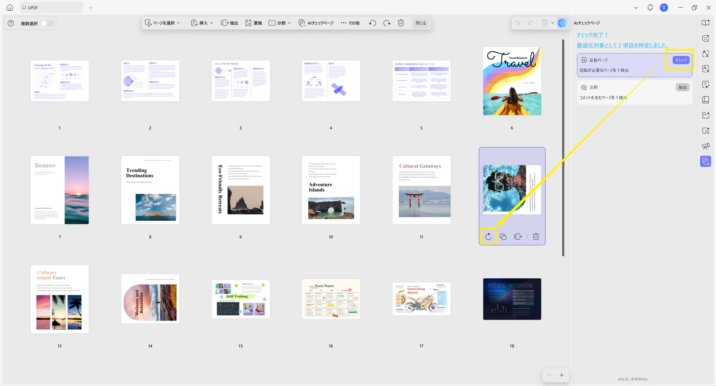Click the 抽出 button in 注釈 section
This screenshot has height=386, width=716.
682,87
